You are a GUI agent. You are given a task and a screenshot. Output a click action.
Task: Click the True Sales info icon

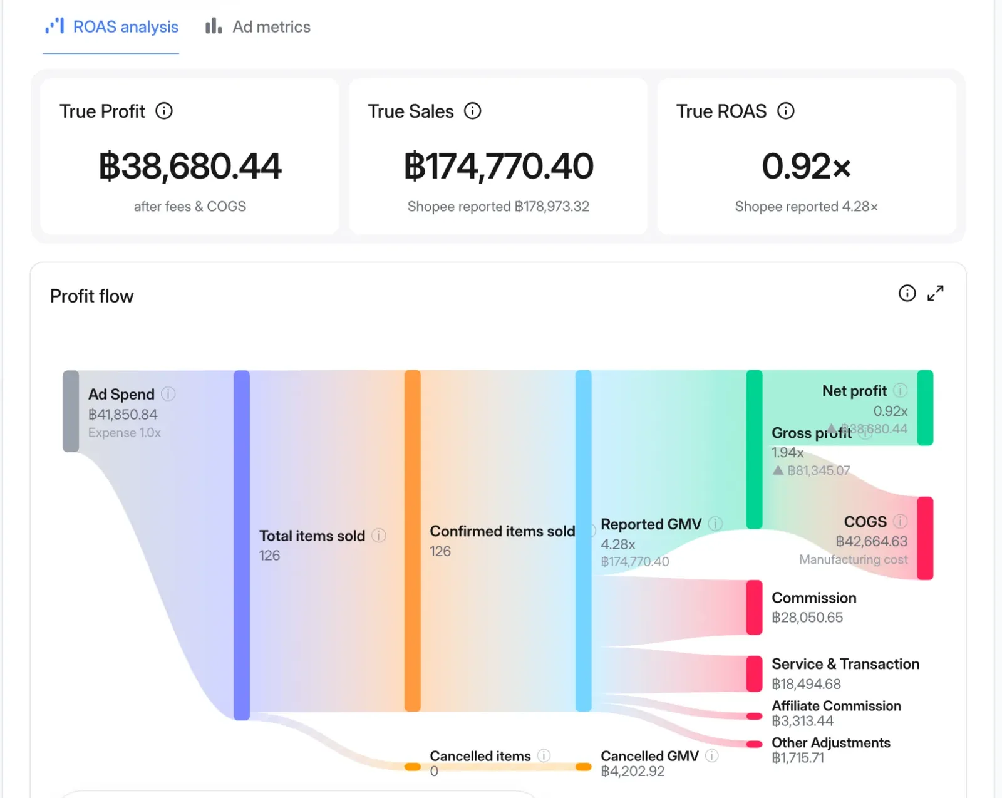(x=473, y=111)
